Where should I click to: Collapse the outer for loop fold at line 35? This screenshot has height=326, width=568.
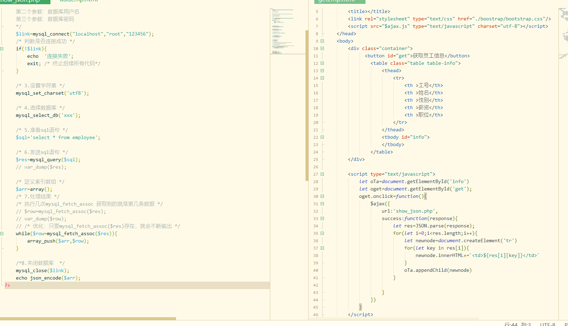click(x=322, y=233)
